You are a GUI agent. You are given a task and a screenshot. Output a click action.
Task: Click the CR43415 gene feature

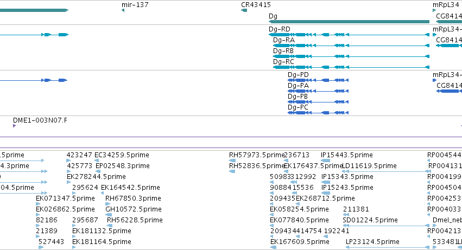[244, 10]
